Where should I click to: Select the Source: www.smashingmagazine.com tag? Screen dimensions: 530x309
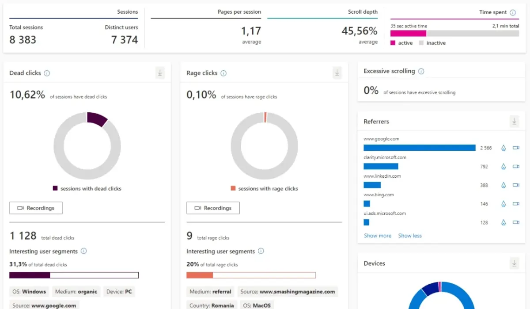pos(288,292)
